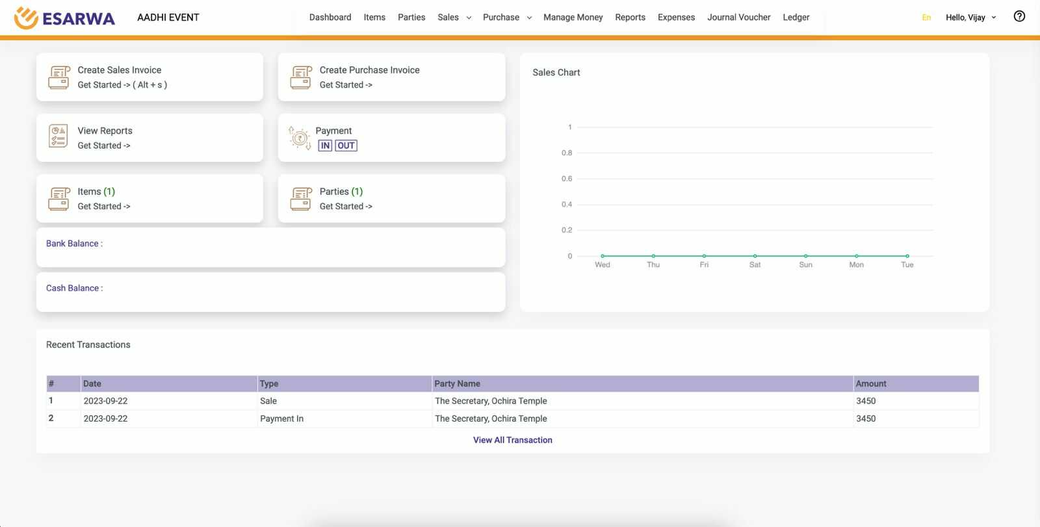Open the Hello, Vijay user dropdown
The width and height of the screenshot is (1040, 527).
pyautogui.click(x=970, y=18)
